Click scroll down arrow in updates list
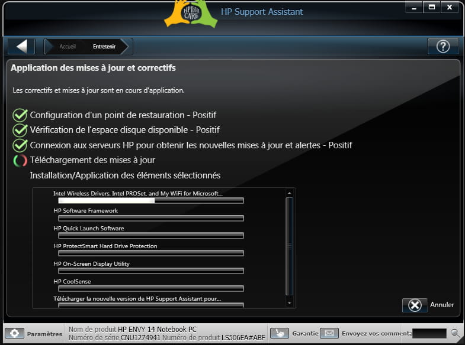The width and height of the screenshot is (465, 345). coord(289,303)
